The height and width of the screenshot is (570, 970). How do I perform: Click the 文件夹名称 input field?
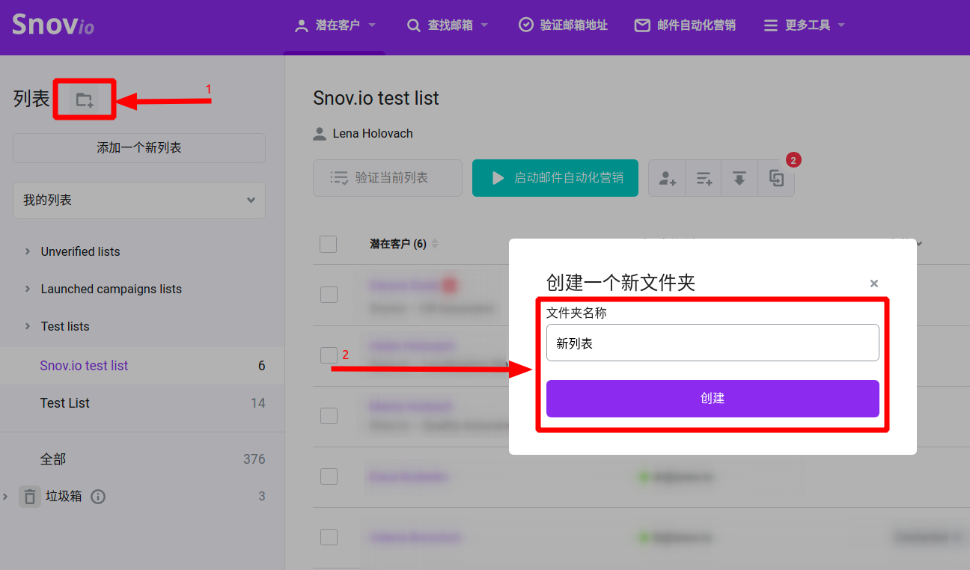coord(713,343)
